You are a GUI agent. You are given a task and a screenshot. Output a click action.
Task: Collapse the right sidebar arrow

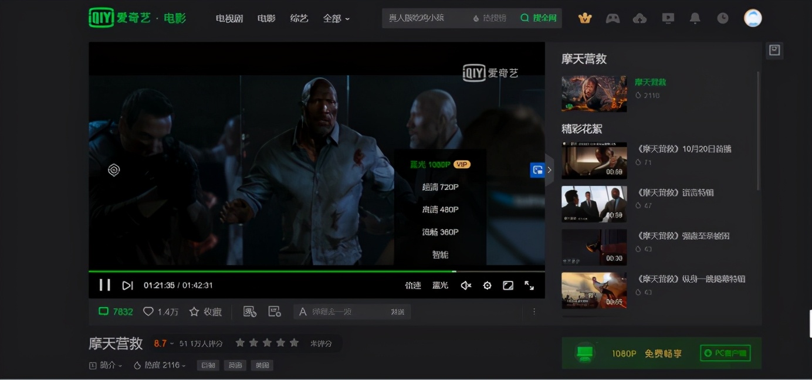[x=549, y=170]
